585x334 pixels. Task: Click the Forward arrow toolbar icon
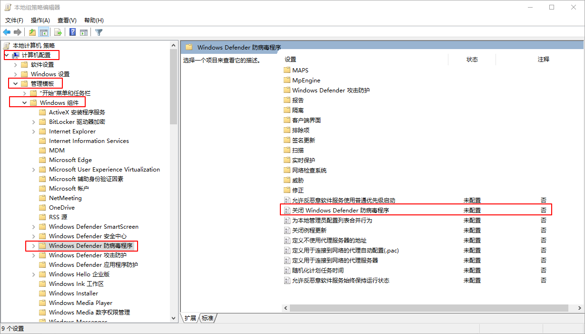click(x=18, y=32)
